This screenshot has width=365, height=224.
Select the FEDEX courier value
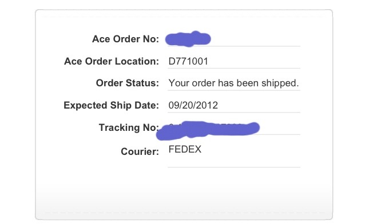[x=185, y=149]
